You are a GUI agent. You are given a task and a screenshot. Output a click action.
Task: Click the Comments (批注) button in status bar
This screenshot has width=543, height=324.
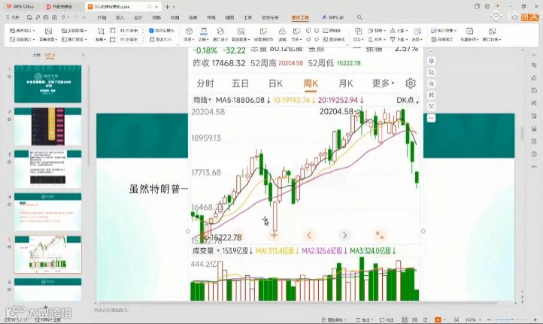click(x=387, y=319)
